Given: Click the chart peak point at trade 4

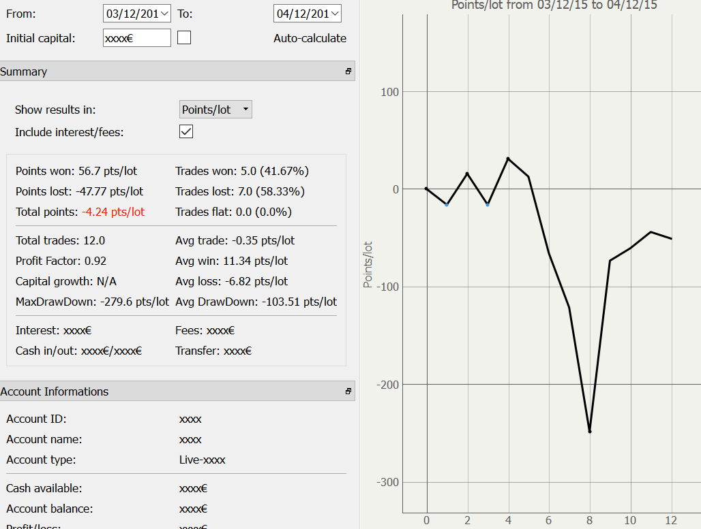Looking at the screenshot, I should click(508, 159).
